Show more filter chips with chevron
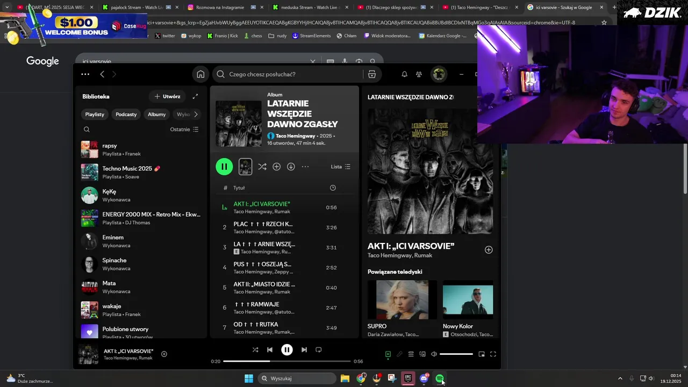This screenshot has width=688, height=387. point(196,114)
